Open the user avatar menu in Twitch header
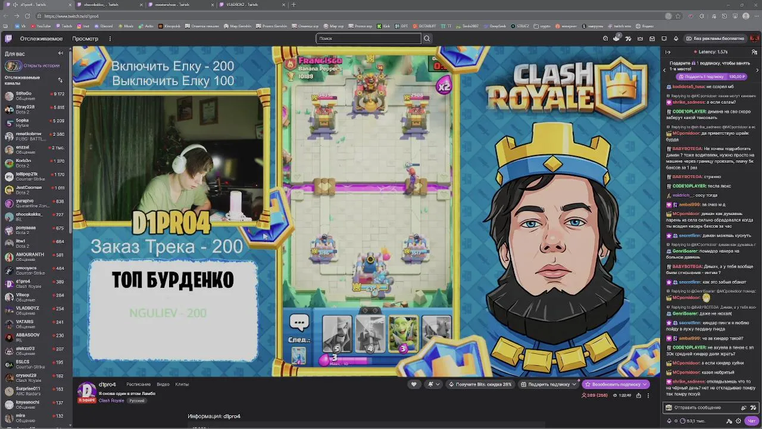 pos(754,39)
